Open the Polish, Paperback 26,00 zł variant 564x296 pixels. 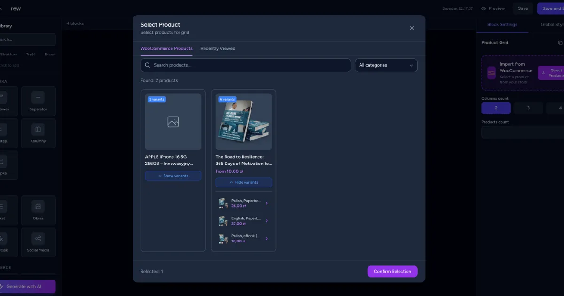243,203
